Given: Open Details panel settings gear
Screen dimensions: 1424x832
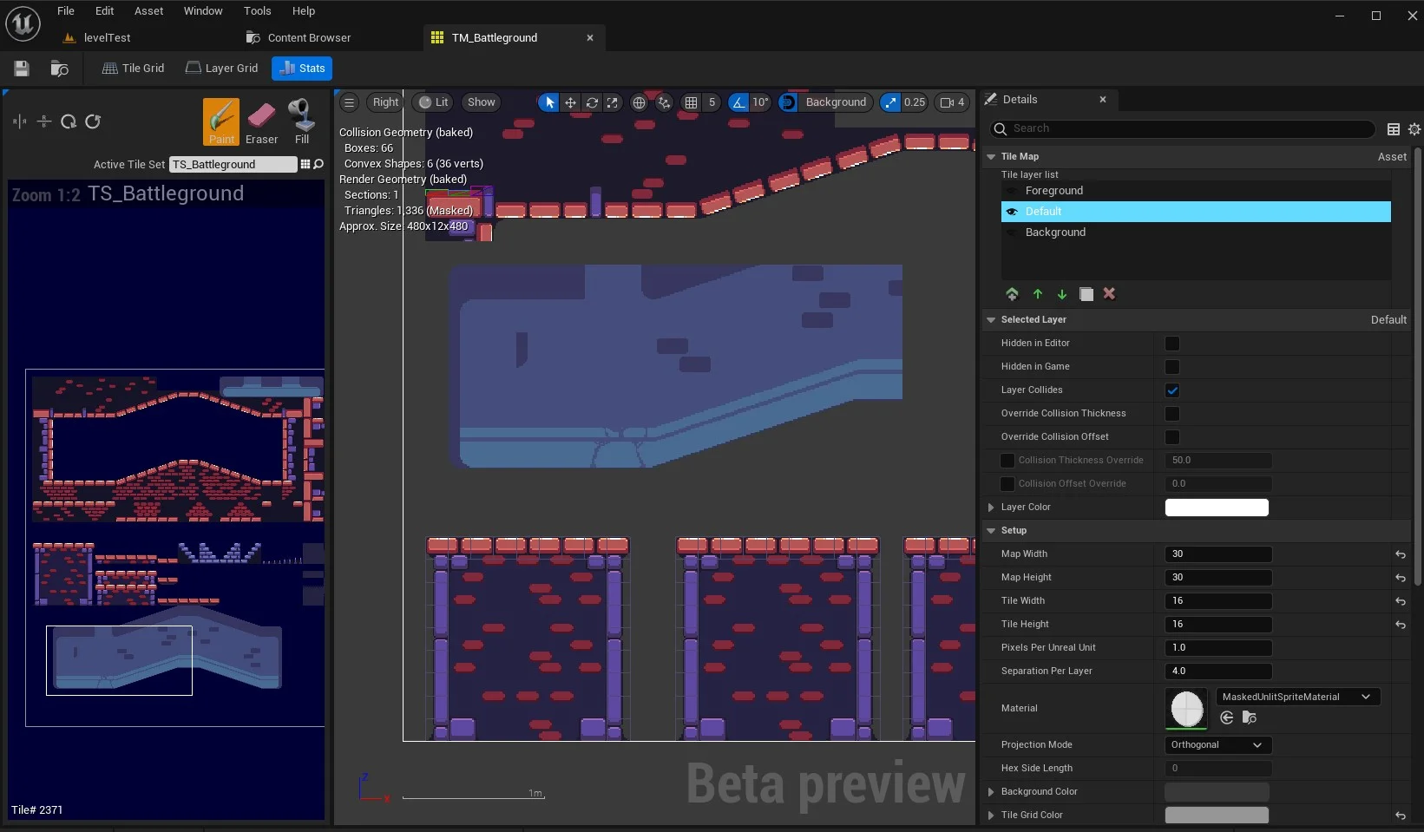Looking at the screenshot, I should [1414, 129].
